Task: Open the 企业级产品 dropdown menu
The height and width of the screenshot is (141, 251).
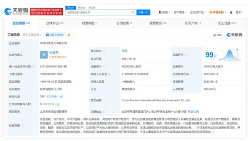Action: tap(198, 12)
